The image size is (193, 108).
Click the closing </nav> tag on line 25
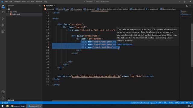coord(74,53)
